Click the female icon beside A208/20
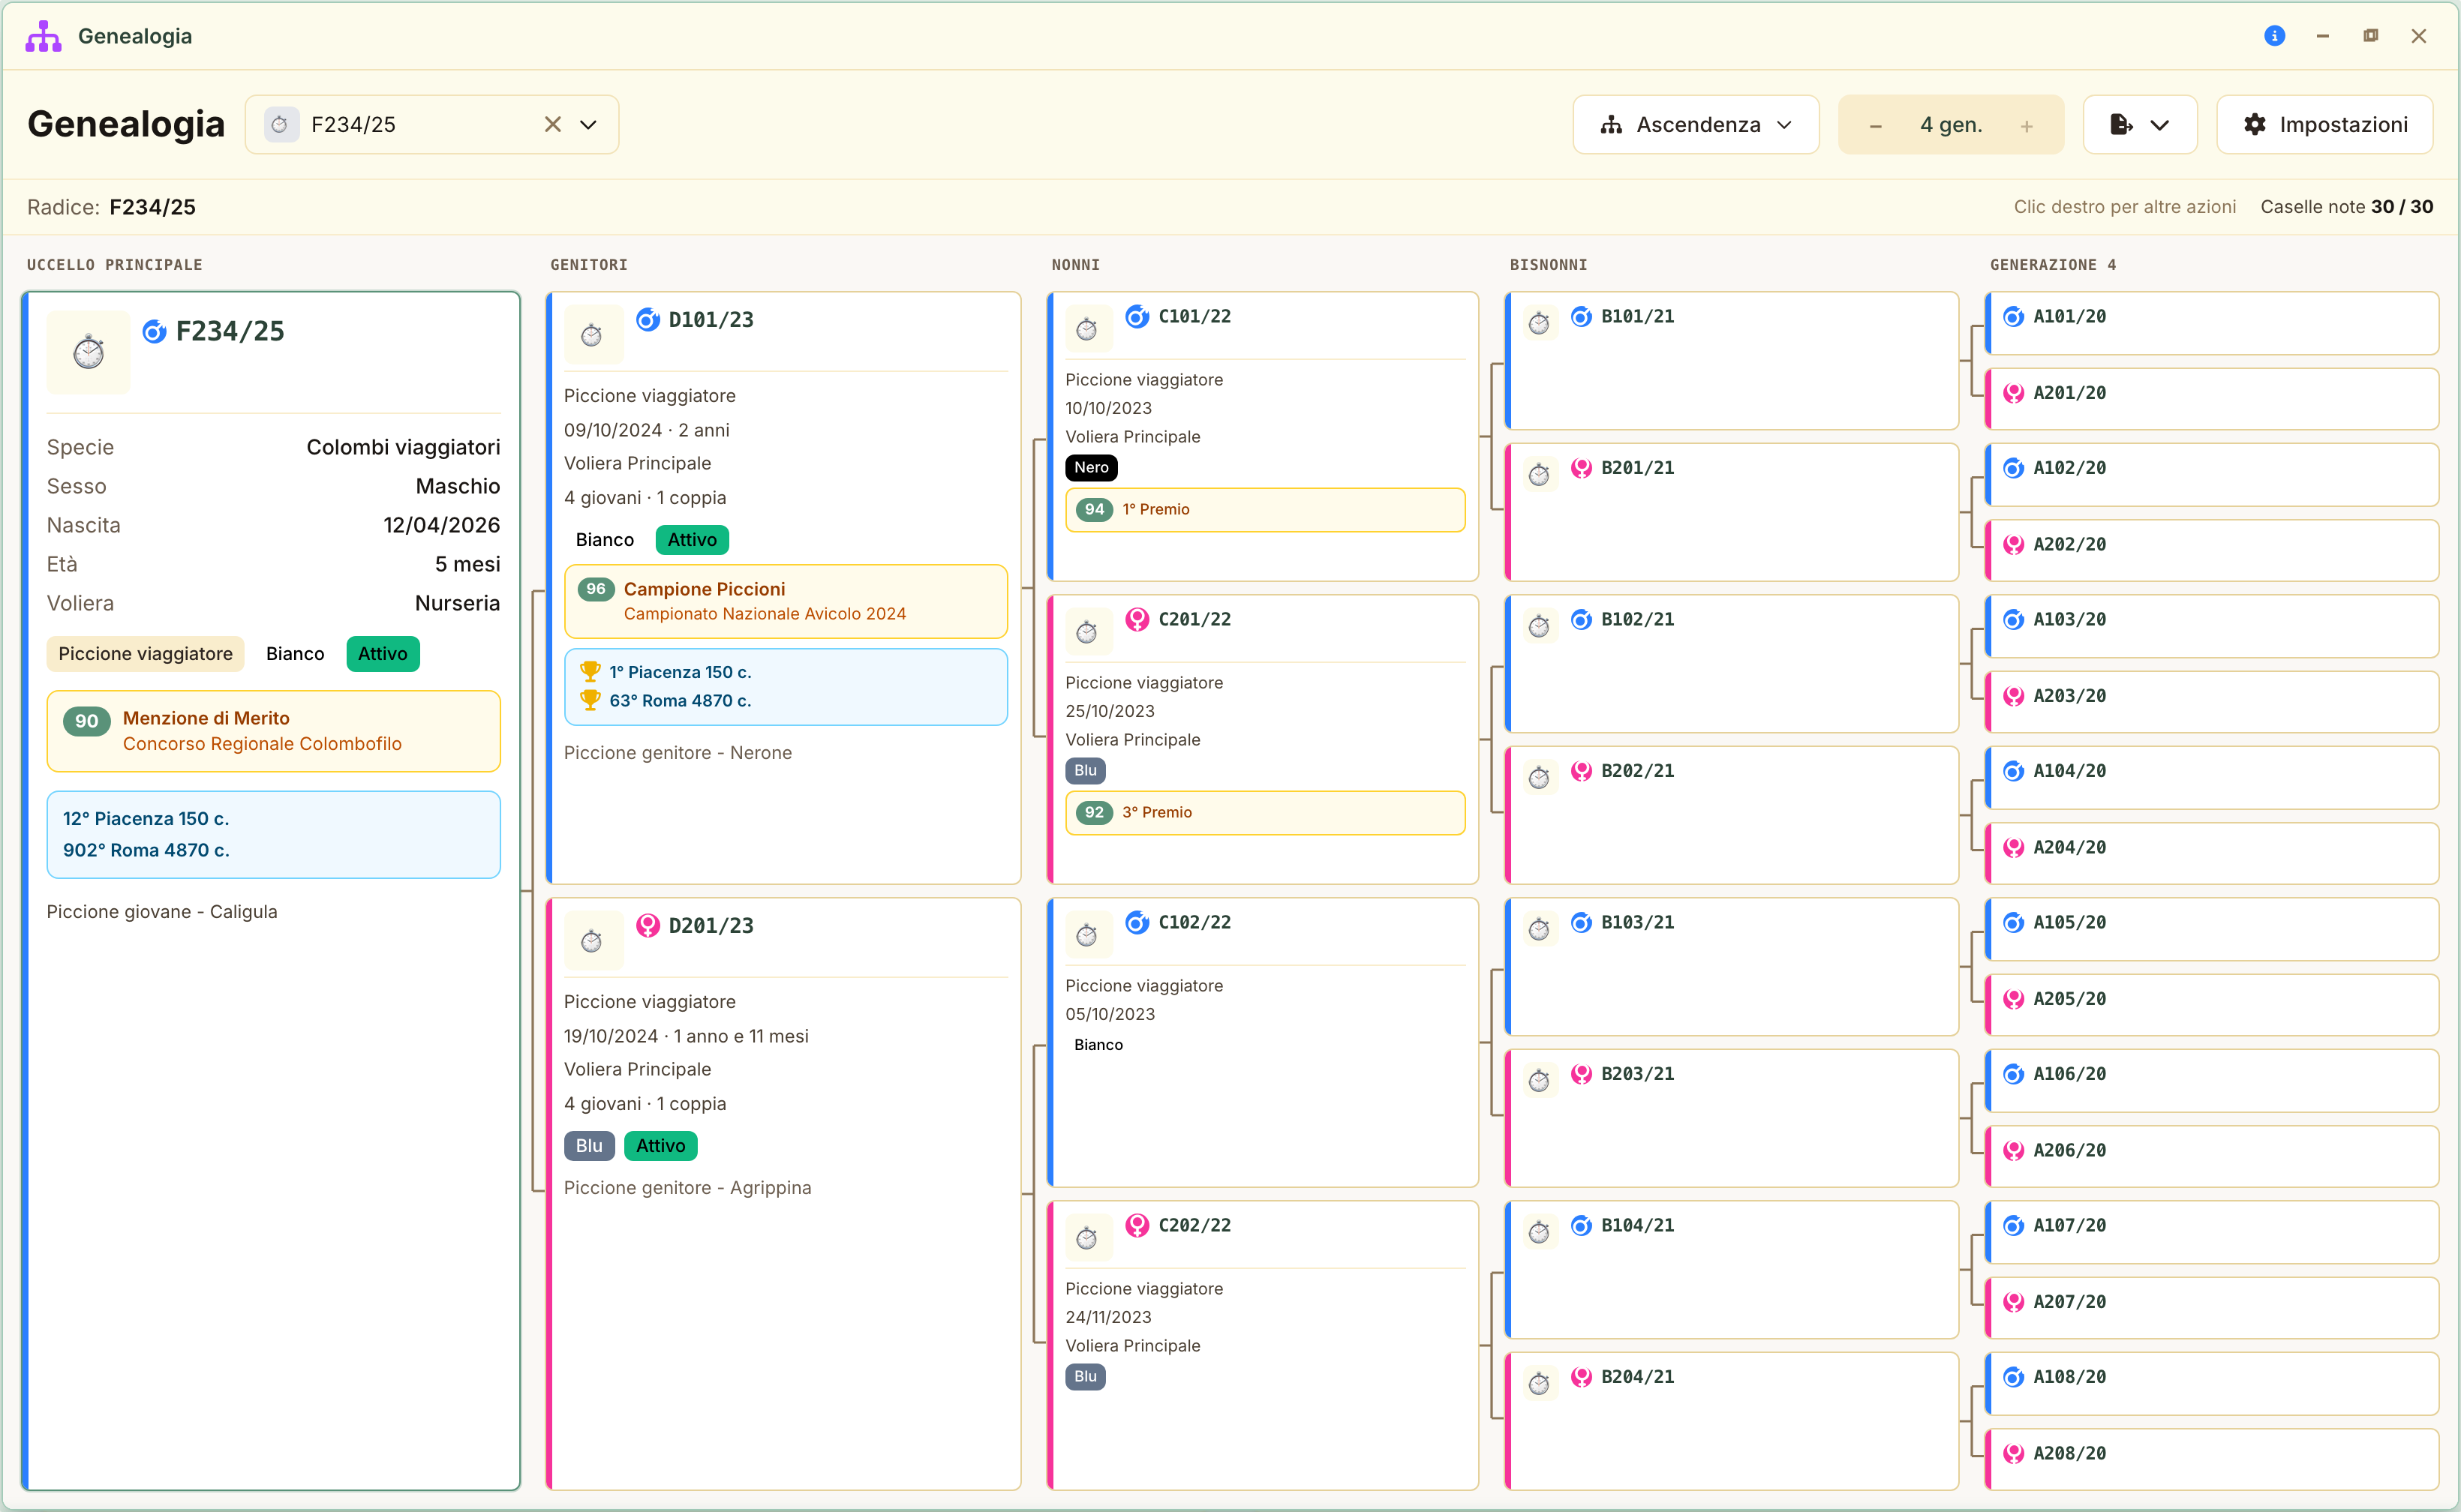Screen dimensions: 2461x1512 2014,1454
